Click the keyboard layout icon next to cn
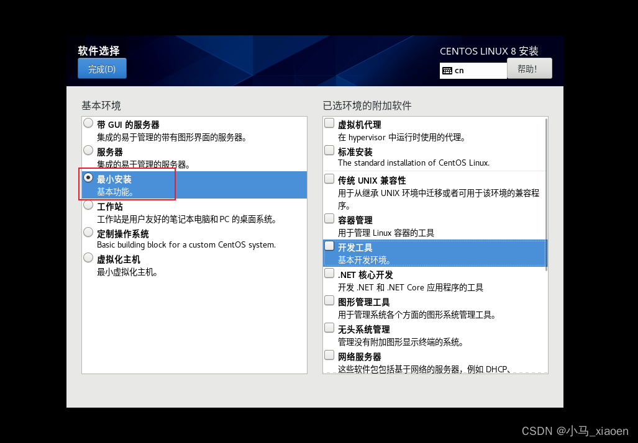The height and width of the screenshot is (443, 638). 447,71
